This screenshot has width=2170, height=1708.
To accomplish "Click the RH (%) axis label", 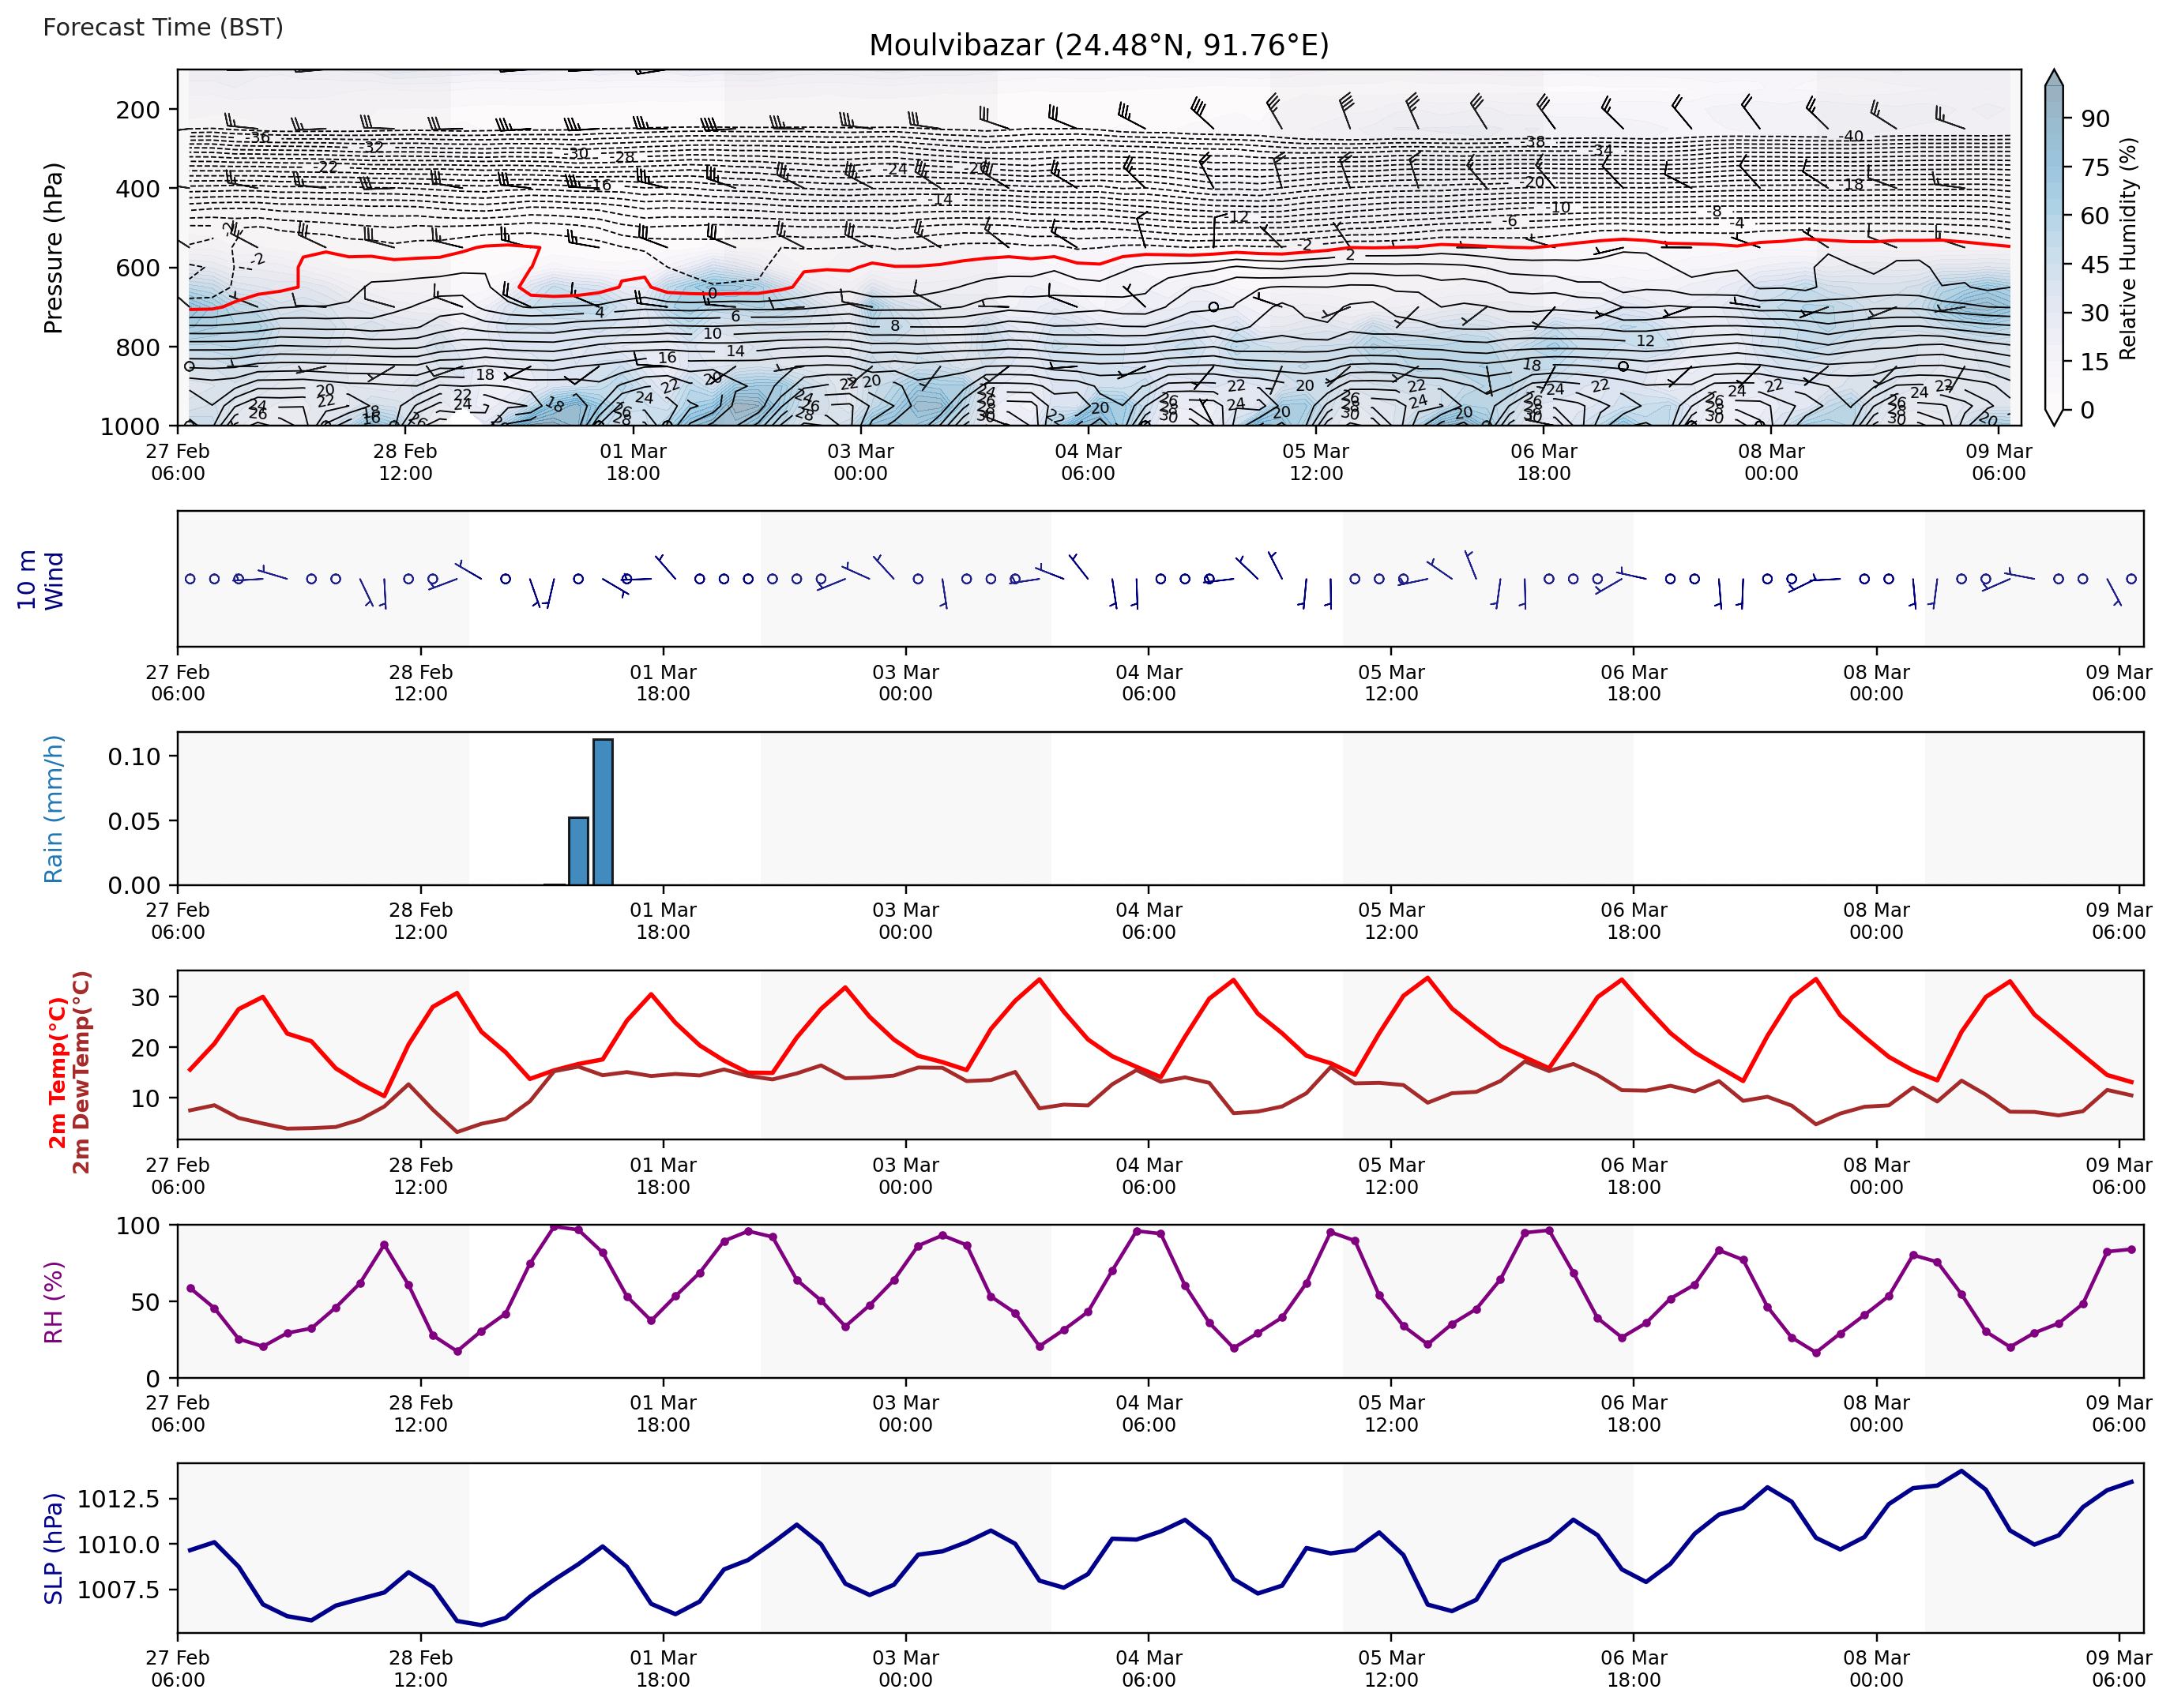I will (x=53, y=1301).
